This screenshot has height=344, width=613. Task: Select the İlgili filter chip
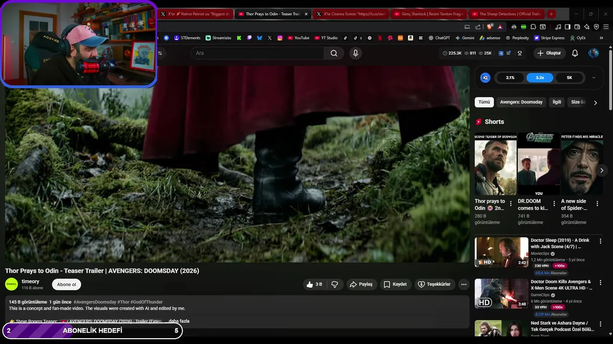coord(556,102)
